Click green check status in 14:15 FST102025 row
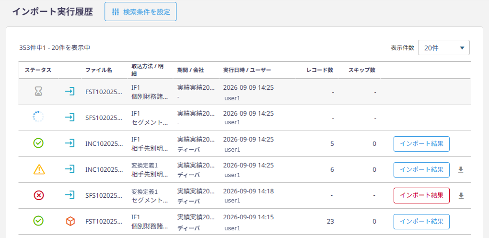489x238 pixels. pos(38,221)
